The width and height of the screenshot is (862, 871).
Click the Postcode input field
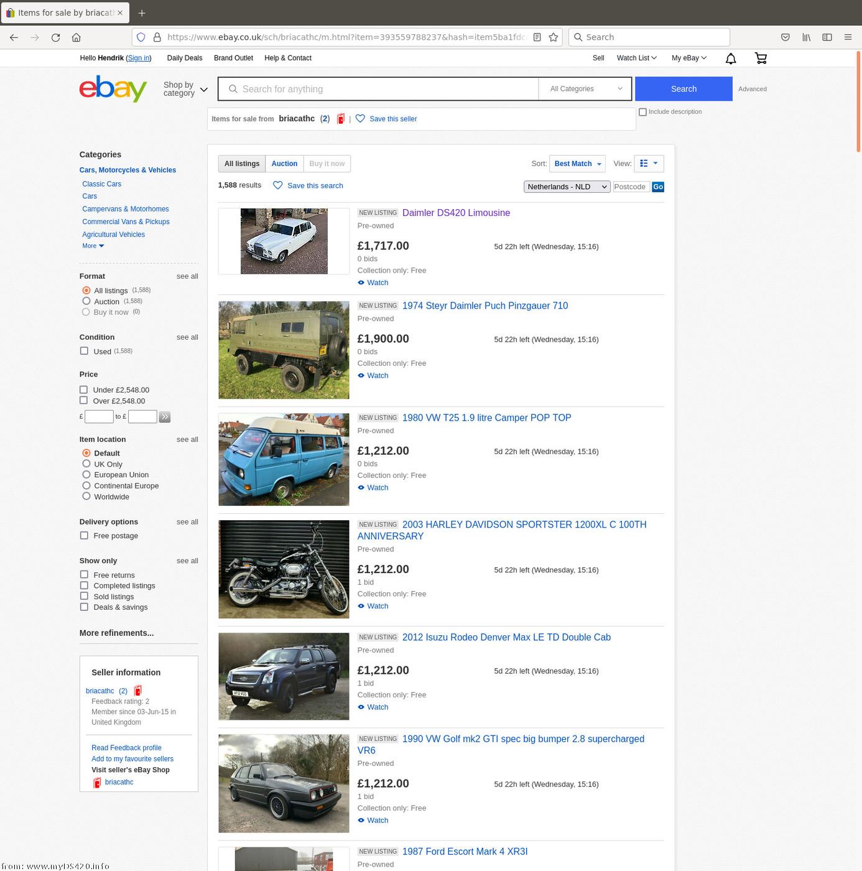(631, 187)
